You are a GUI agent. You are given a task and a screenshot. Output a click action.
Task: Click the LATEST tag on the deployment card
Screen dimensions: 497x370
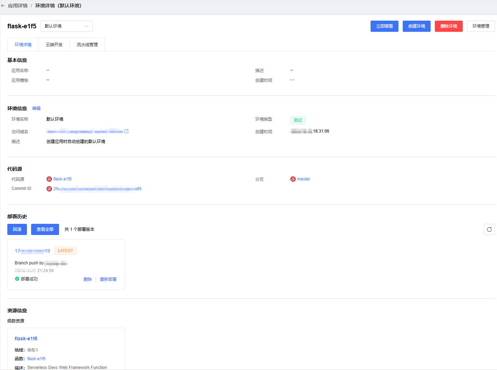click(x=65, y=251)
